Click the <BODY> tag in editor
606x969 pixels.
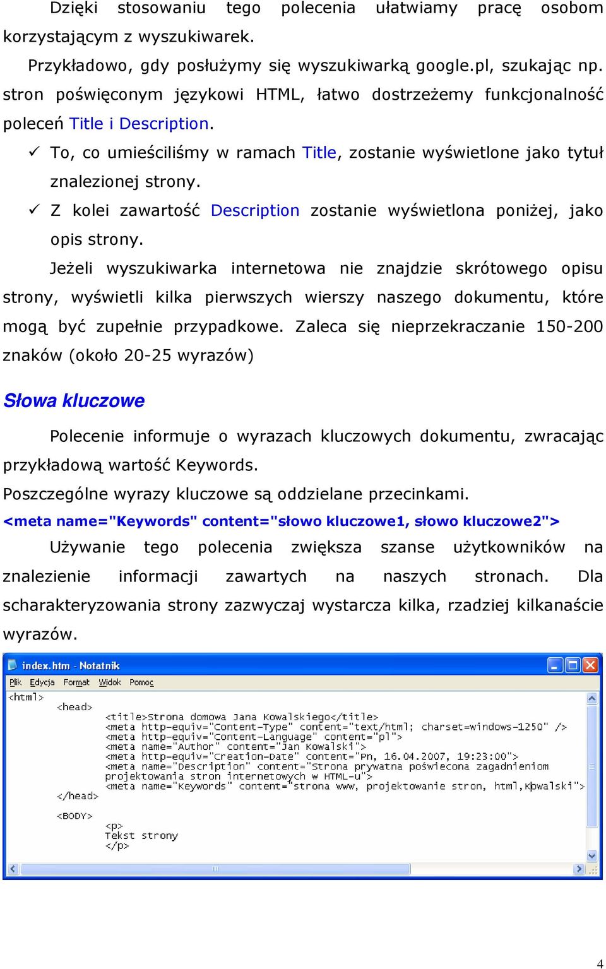74,816
